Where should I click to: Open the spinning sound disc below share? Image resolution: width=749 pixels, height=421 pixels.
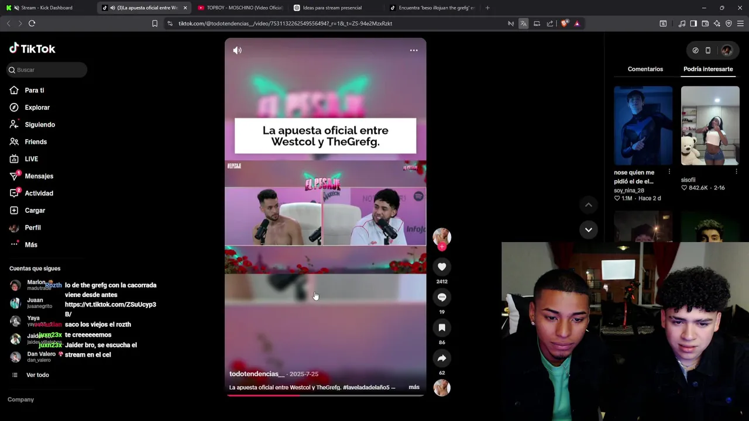click(442, 387)
